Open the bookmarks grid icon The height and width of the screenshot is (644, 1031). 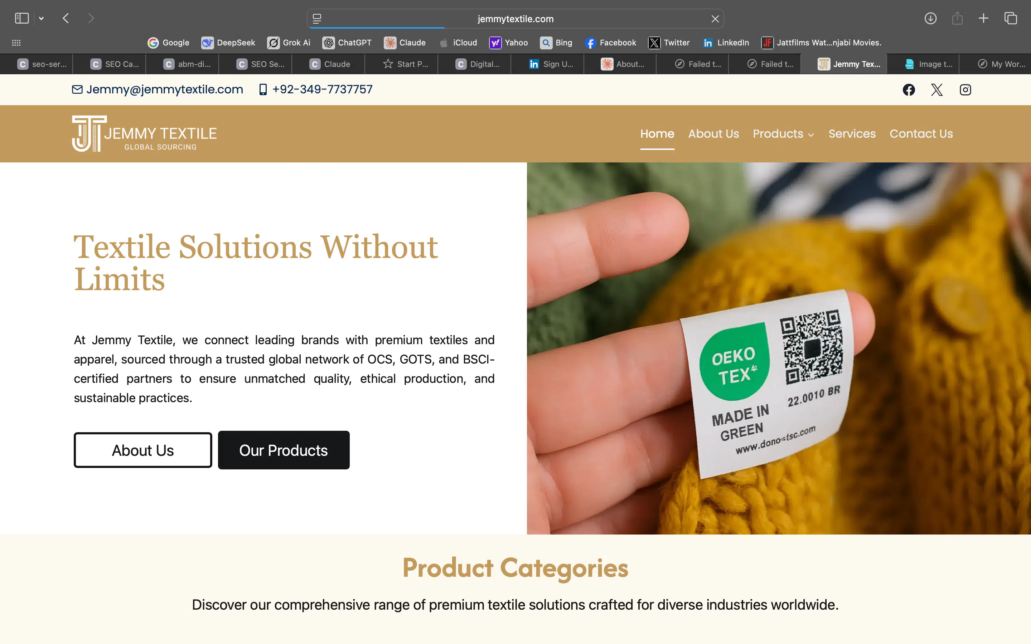coord(16,43)
